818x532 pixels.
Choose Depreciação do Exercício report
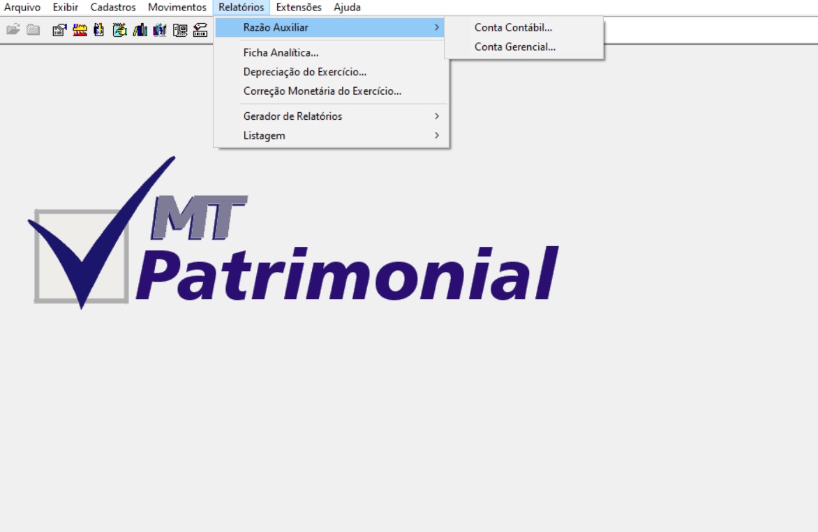point(329,72)
